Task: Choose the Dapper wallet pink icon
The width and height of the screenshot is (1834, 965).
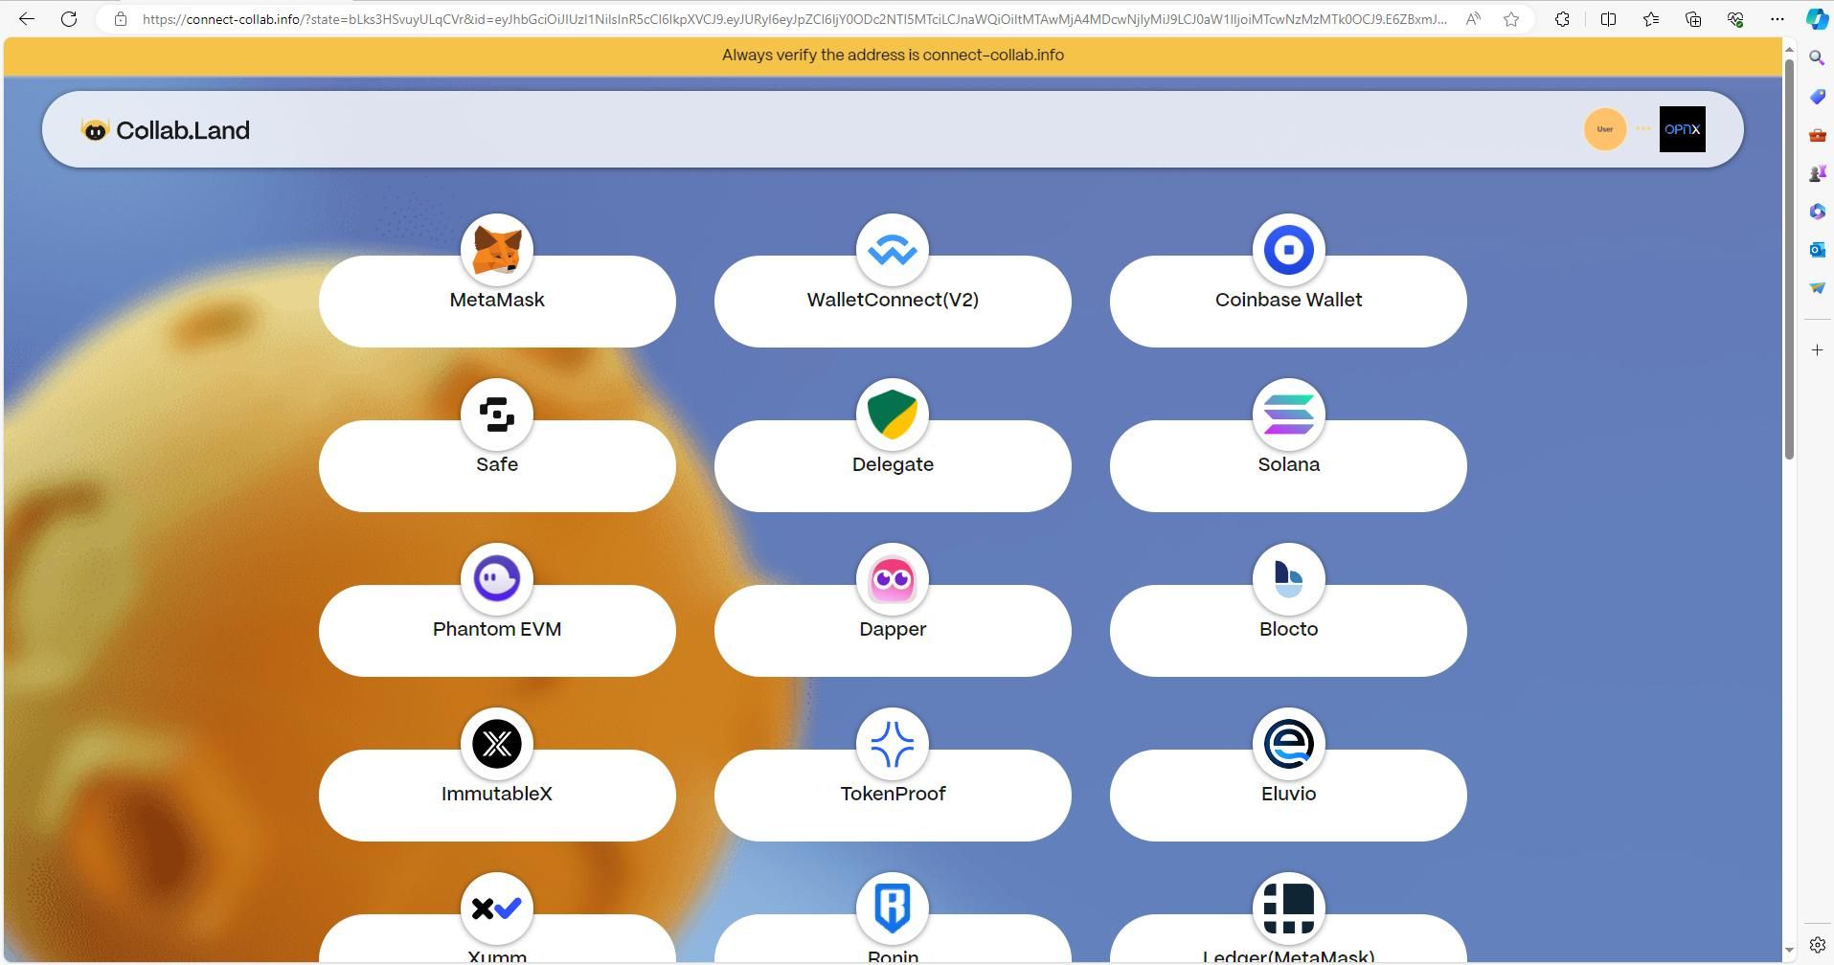Action: tap(893, 579)
